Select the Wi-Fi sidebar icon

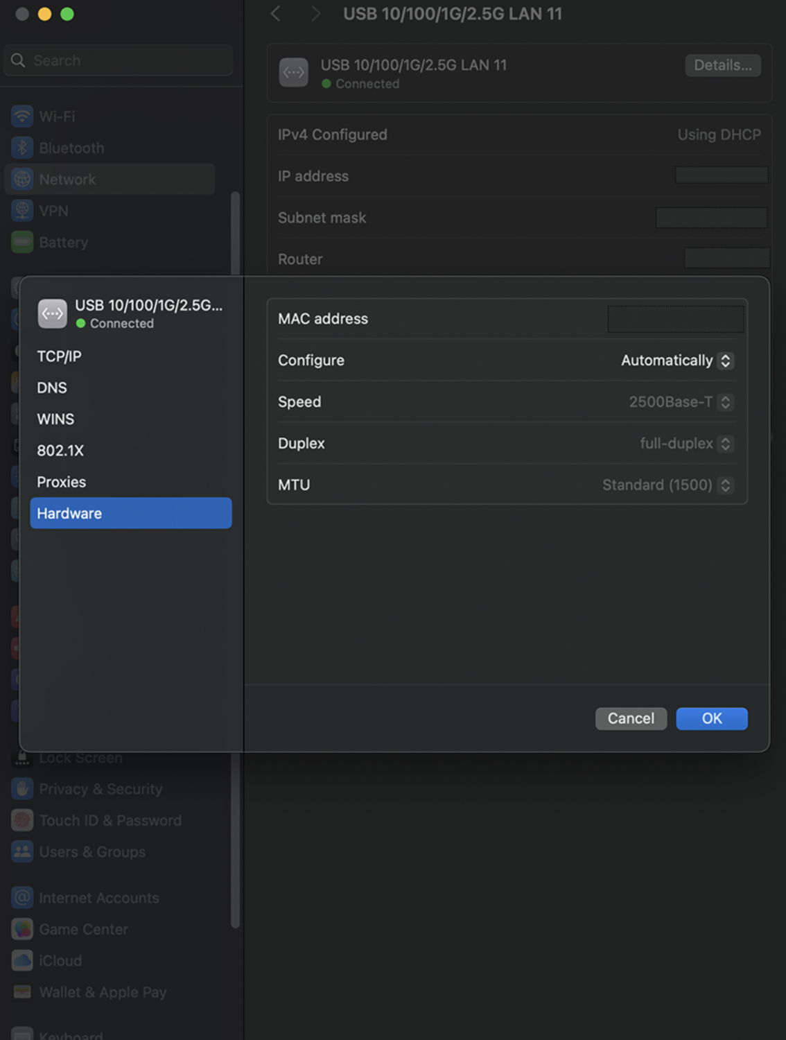(21, 116)
